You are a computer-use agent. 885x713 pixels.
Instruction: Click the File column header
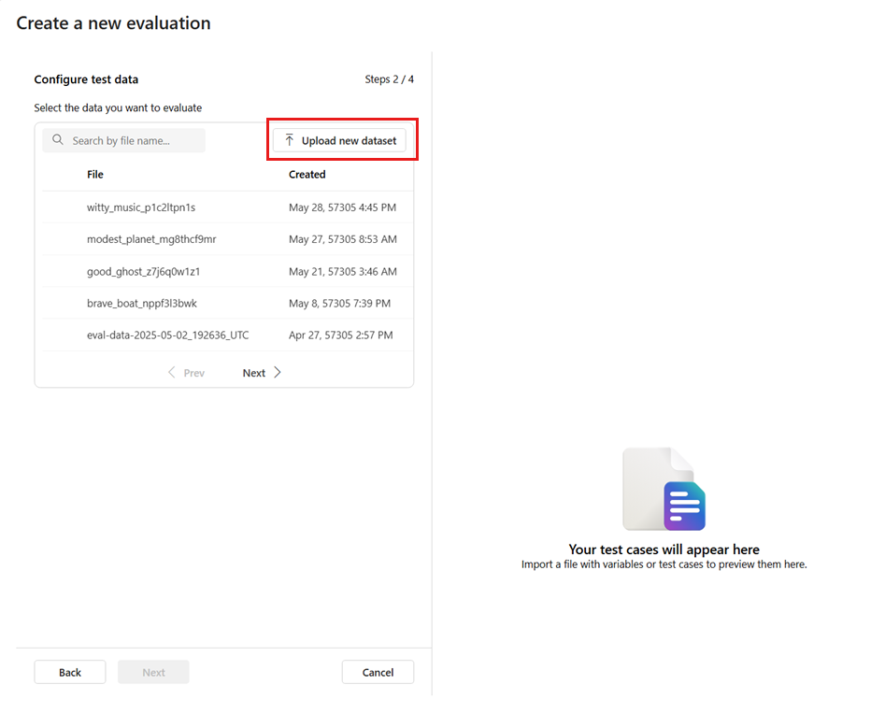[94, 175]
